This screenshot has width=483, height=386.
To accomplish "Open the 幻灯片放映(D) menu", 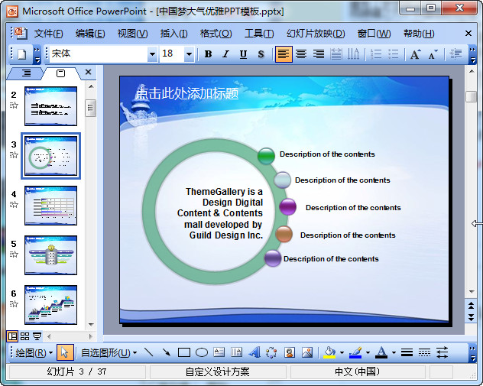I will click(x=316, y=34).
